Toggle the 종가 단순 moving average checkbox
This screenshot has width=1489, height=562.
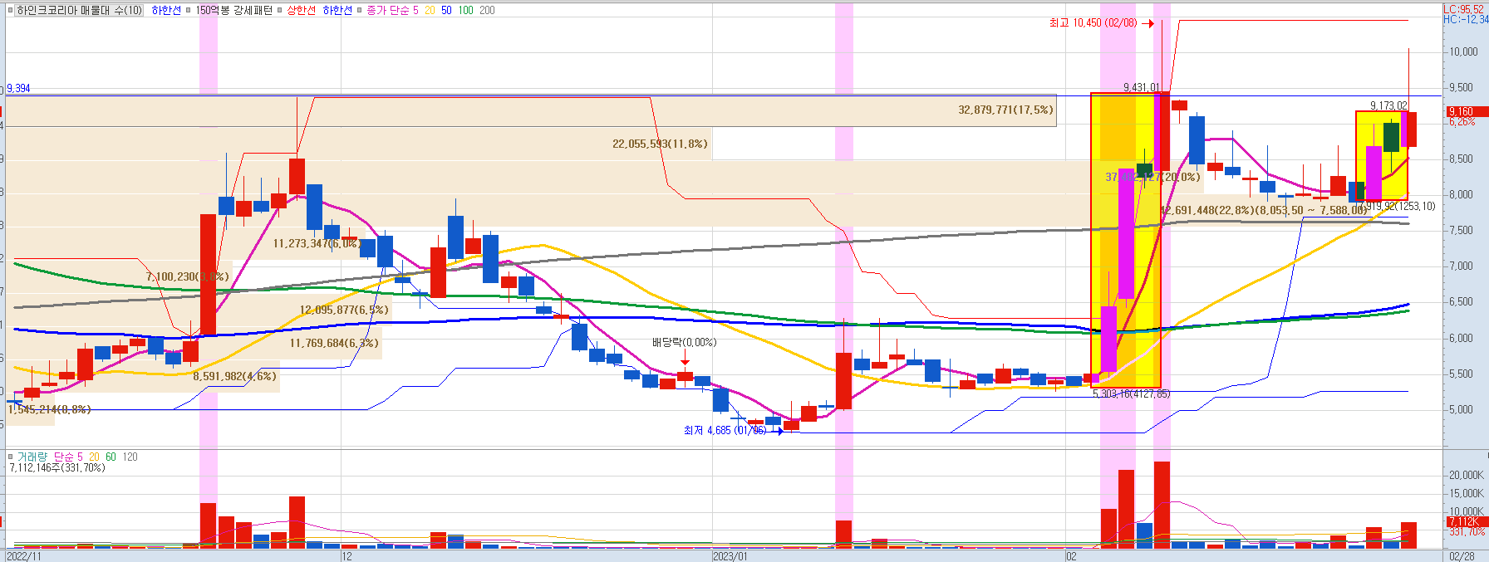click(x=360, y=11)
